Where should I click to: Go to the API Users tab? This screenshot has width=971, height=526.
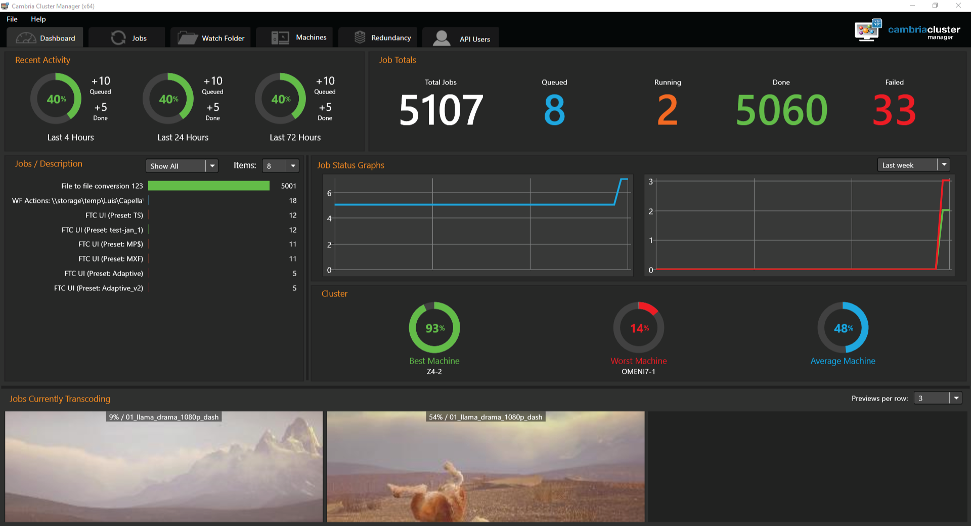click(x=461, y=38)
